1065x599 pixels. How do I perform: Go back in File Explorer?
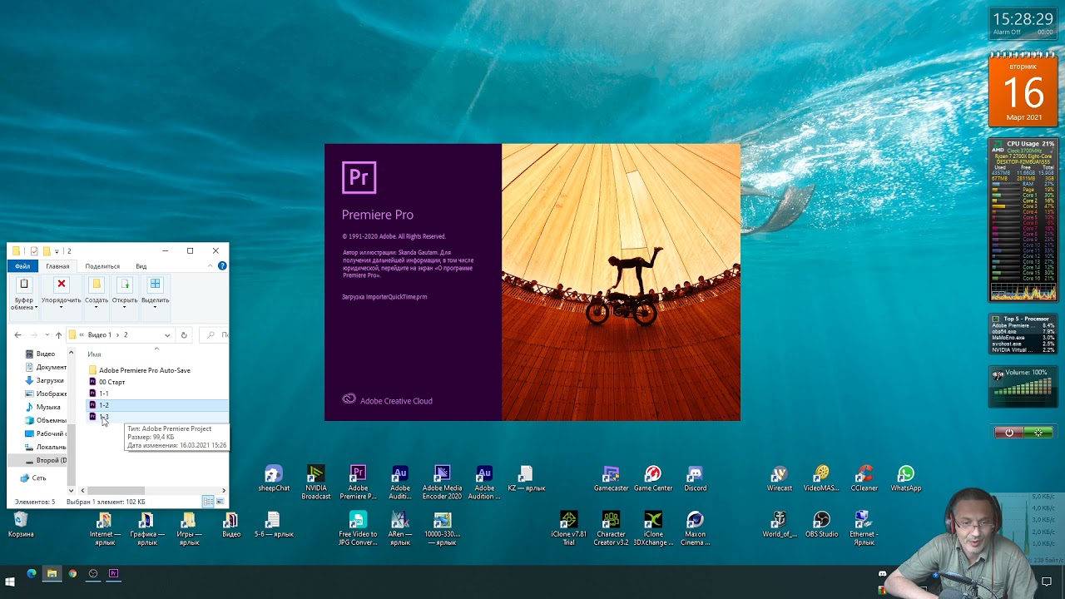pos(17,335)
